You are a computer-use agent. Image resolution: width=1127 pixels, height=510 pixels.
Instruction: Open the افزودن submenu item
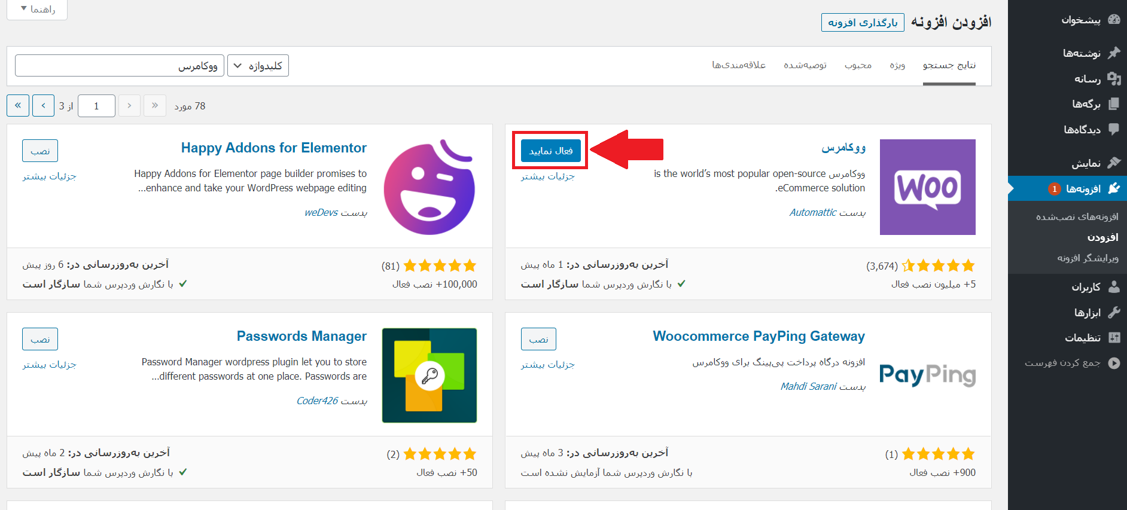[1102, 237]
